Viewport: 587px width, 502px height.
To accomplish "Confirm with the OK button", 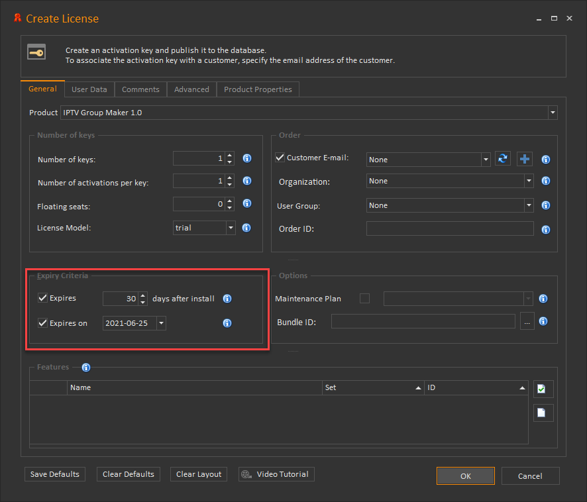I will pos(465,476).
